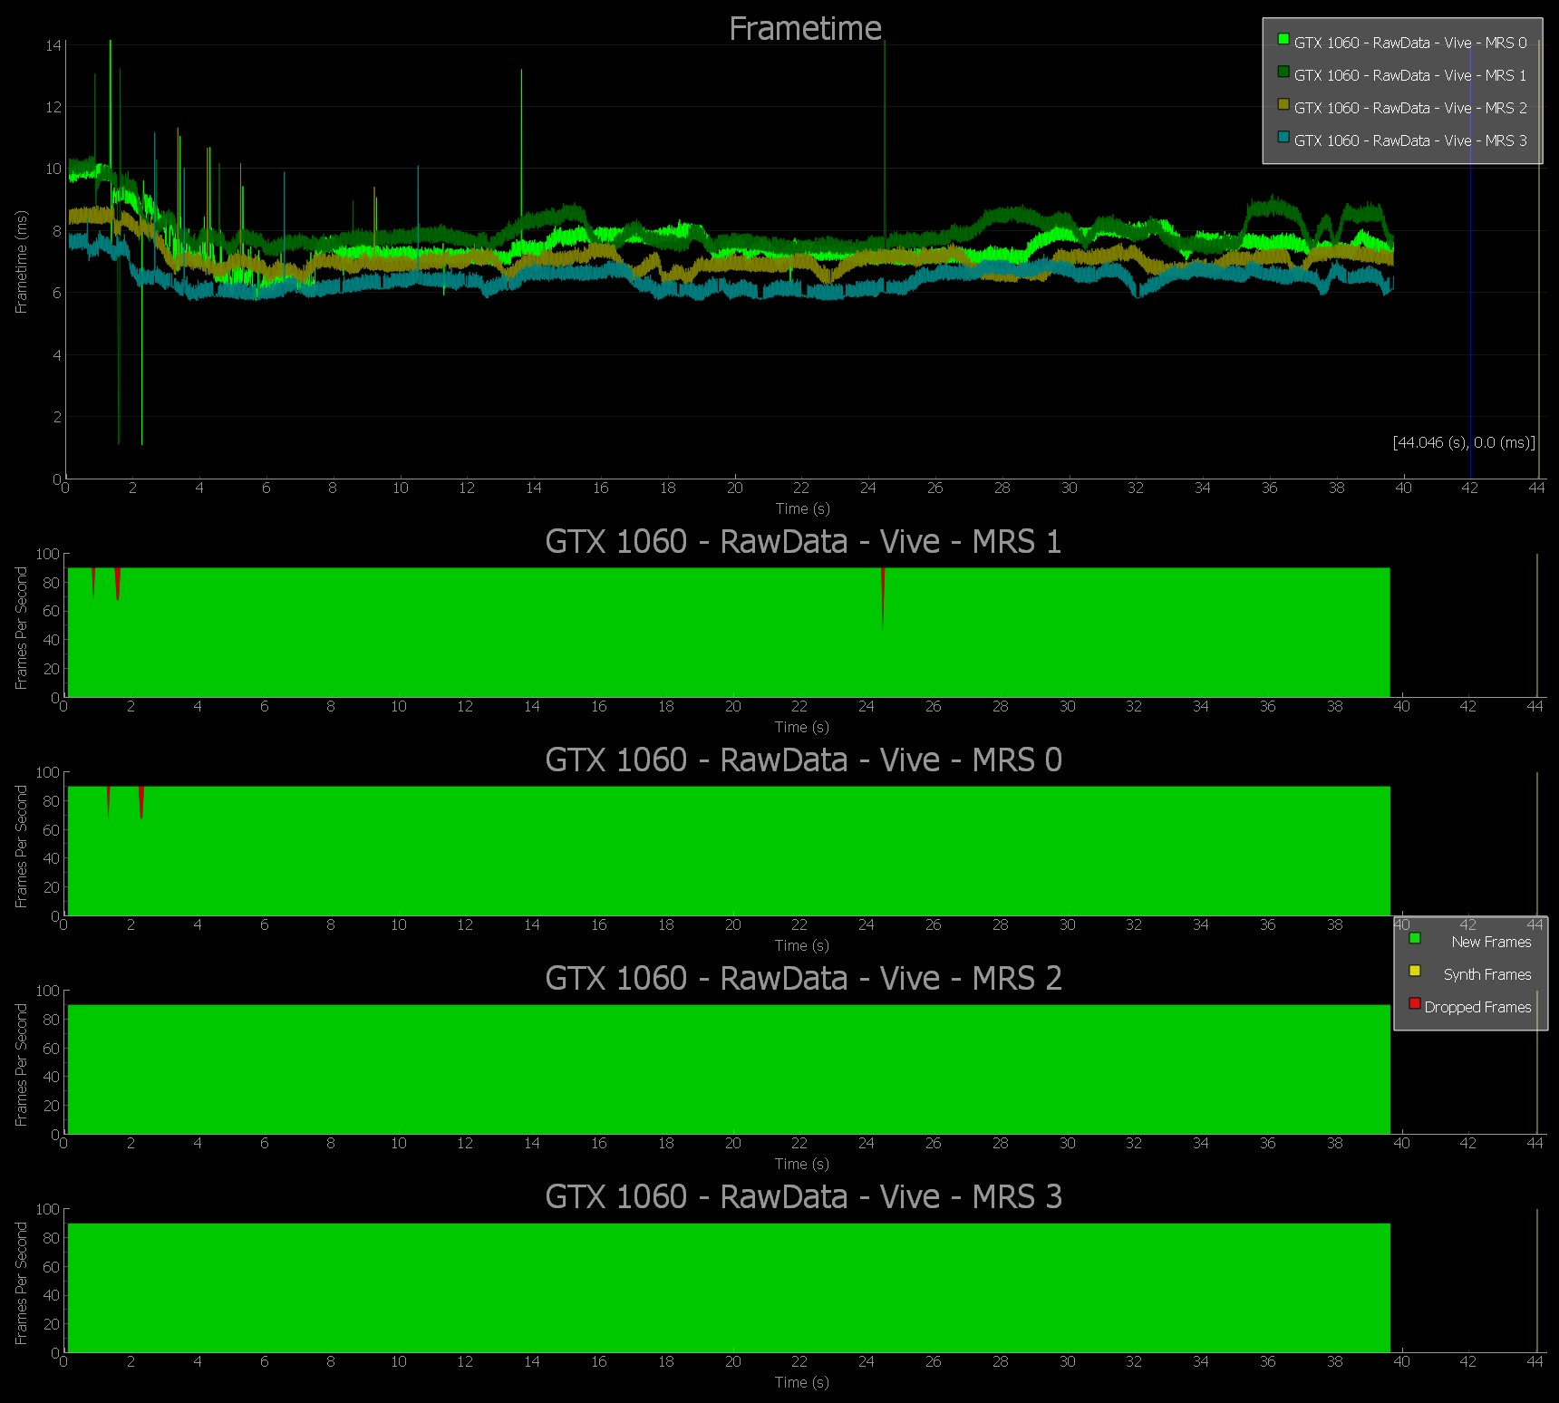Click the chart title ending in 'MRS 3'
This screenshot has width=1559, height=1403.
pyautogui.click(x=803, y=1197)
